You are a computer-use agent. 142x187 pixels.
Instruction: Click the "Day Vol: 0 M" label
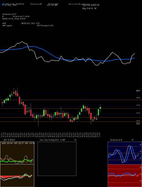tap(89, 8)
